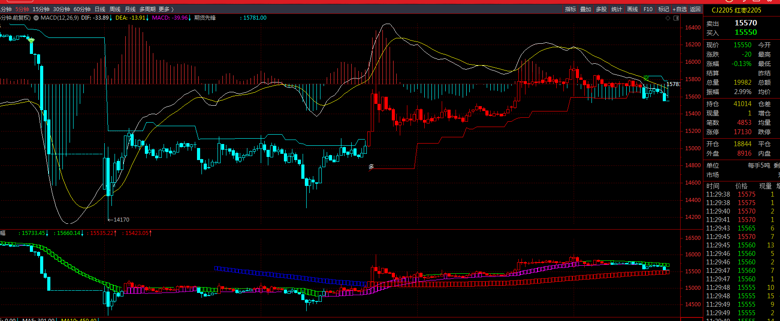Switch to 月线 monthly chart tab
The height and width of the screenshot is (321, 780).
130,9
